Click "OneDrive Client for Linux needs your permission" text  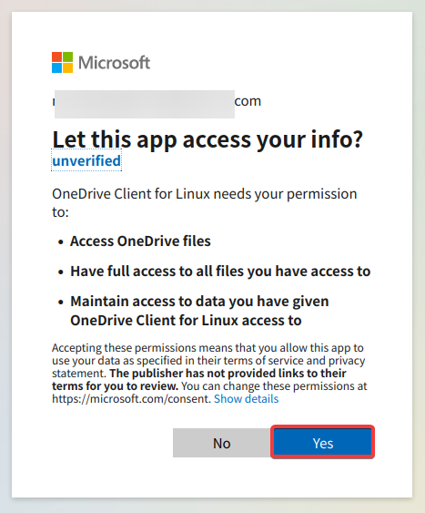(x=205, y=194)
